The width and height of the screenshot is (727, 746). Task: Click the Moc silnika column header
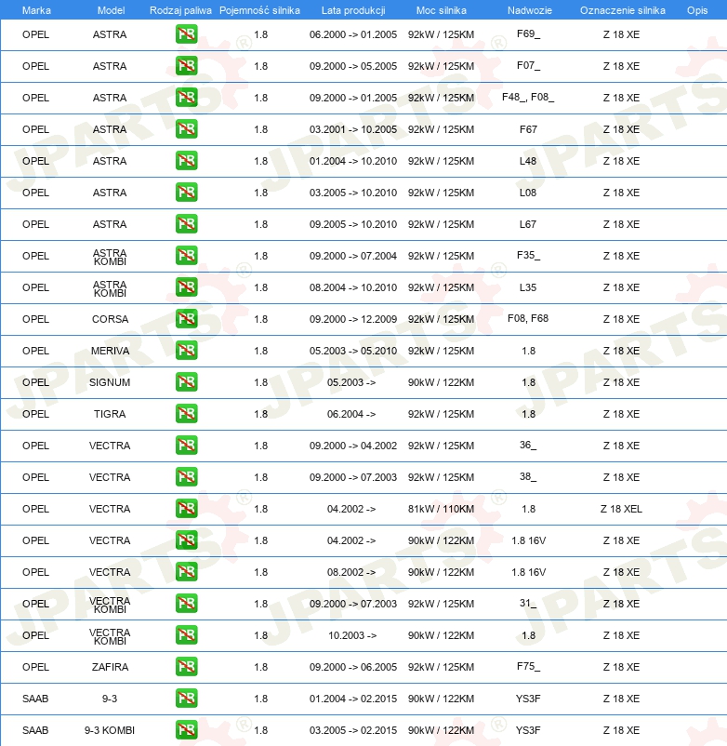point(442,10)
